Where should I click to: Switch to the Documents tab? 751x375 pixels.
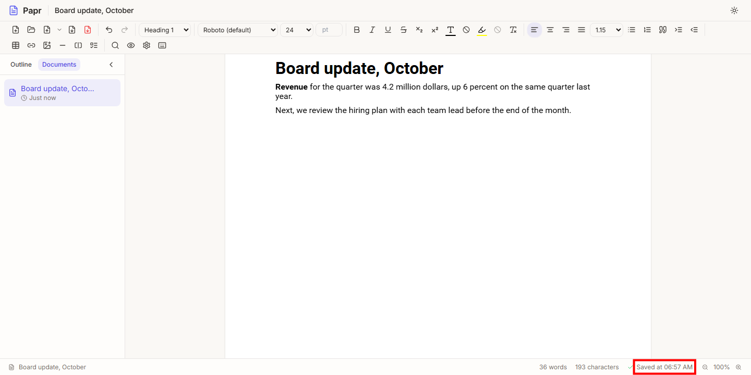pyautogui.click(x=59, y=65)
